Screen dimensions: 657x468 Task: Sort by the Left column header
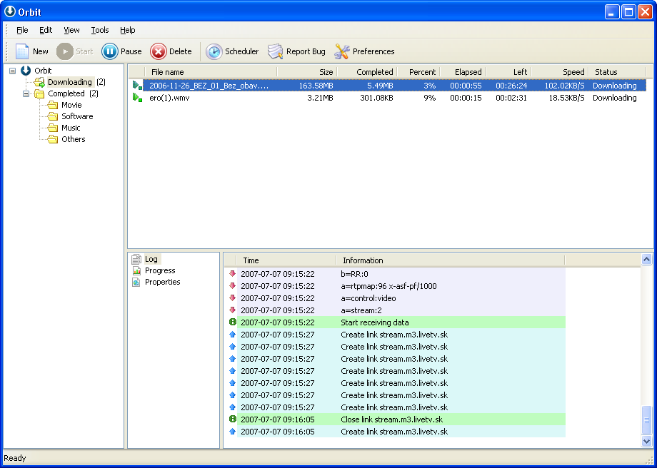[x=508, y=72]
